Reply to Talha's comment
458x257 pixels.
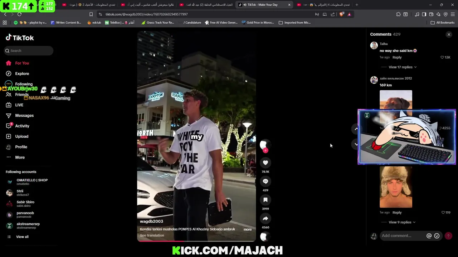click(x=397, y=57)
